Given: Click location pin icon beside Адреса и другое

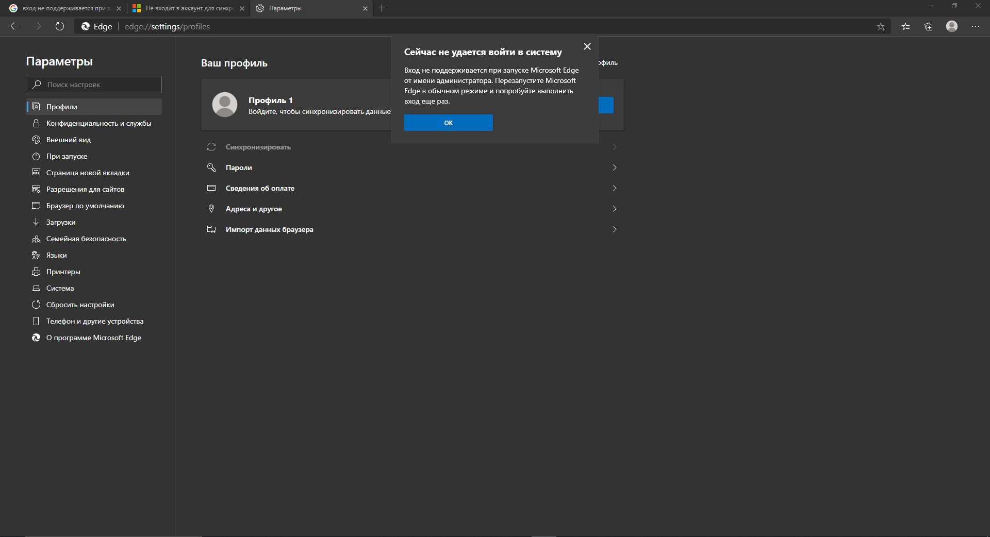Looking at the screenshot, I should [211, 209].
